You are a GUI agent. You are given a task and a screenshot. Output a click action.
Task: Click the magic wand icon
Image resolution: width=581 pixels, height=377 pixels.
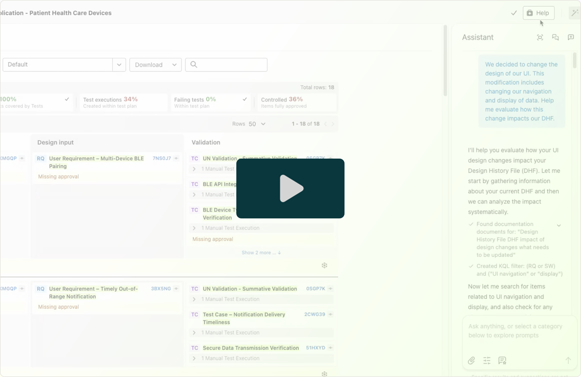pyautogui.click(x=574, y=13)
